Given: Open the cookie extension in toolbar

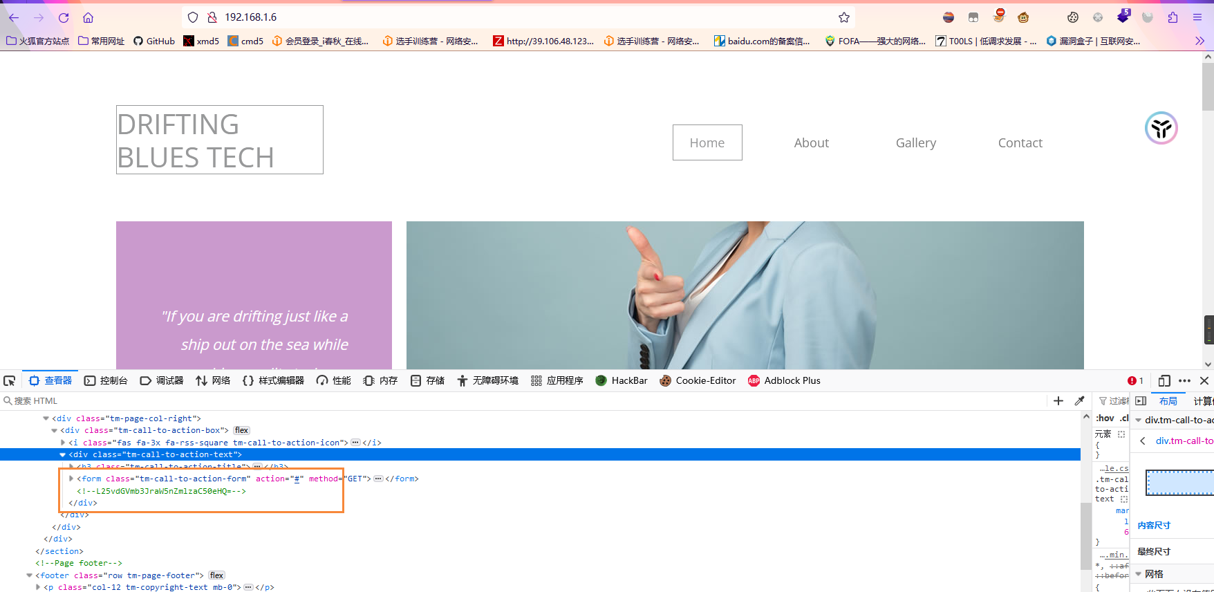Looking at the screenshot, I should pyautogui.click(x=1073, y=17).
